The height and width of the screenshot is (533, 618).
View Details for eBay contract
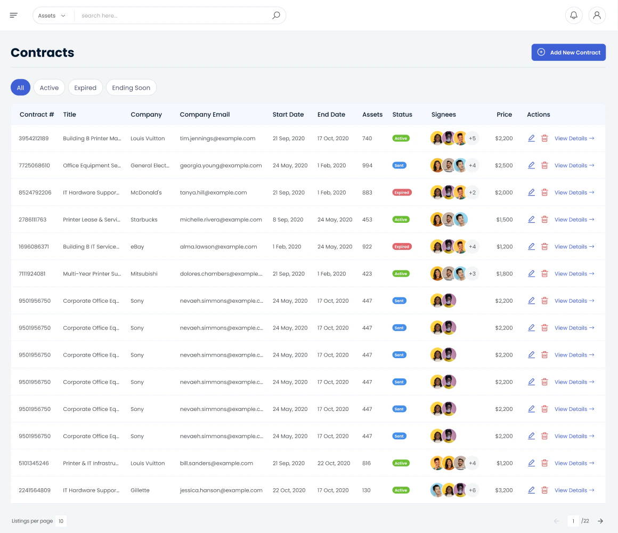coord(574,247)
